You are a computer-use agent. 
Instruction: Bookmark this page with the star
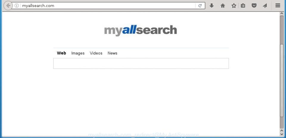tap(234, 6)
